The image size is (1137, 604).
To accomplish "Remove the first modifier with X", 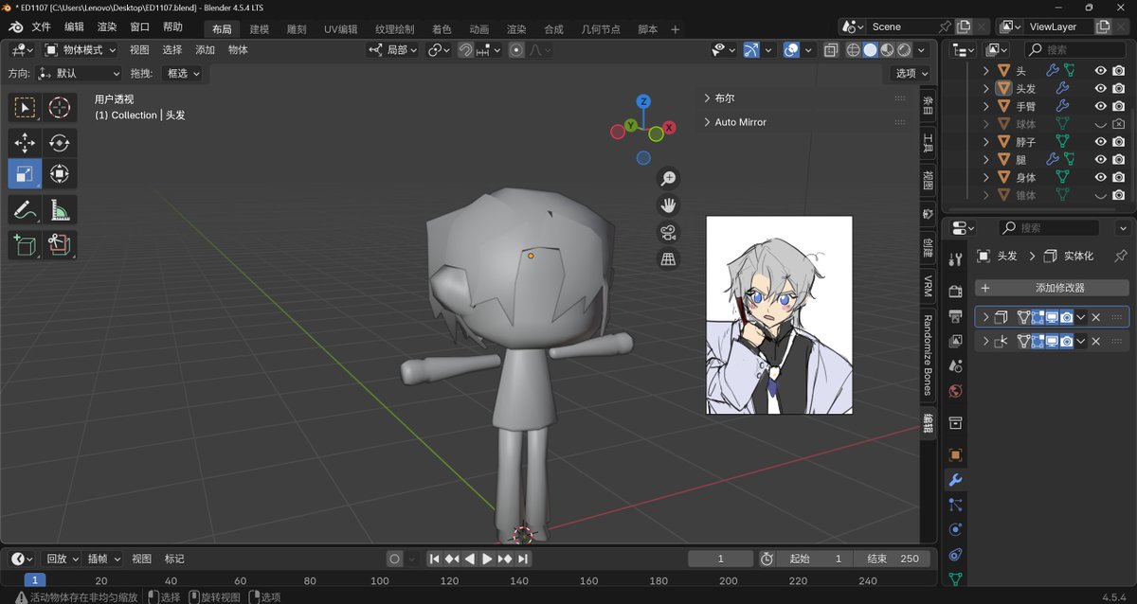I will tap(1096, 317).
